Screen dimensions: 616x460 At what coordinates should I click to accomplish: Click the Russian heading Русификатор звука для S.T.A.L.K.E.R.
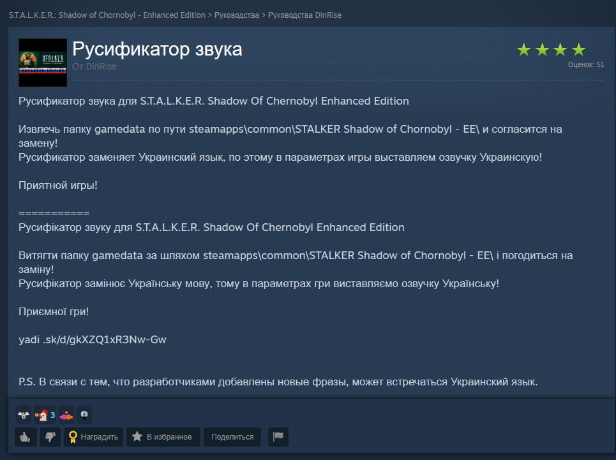click(214, 101)
